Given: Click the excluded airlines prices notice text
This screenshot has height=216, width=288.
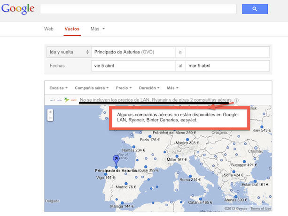Looking at the screenshot, I should [156, 100].
